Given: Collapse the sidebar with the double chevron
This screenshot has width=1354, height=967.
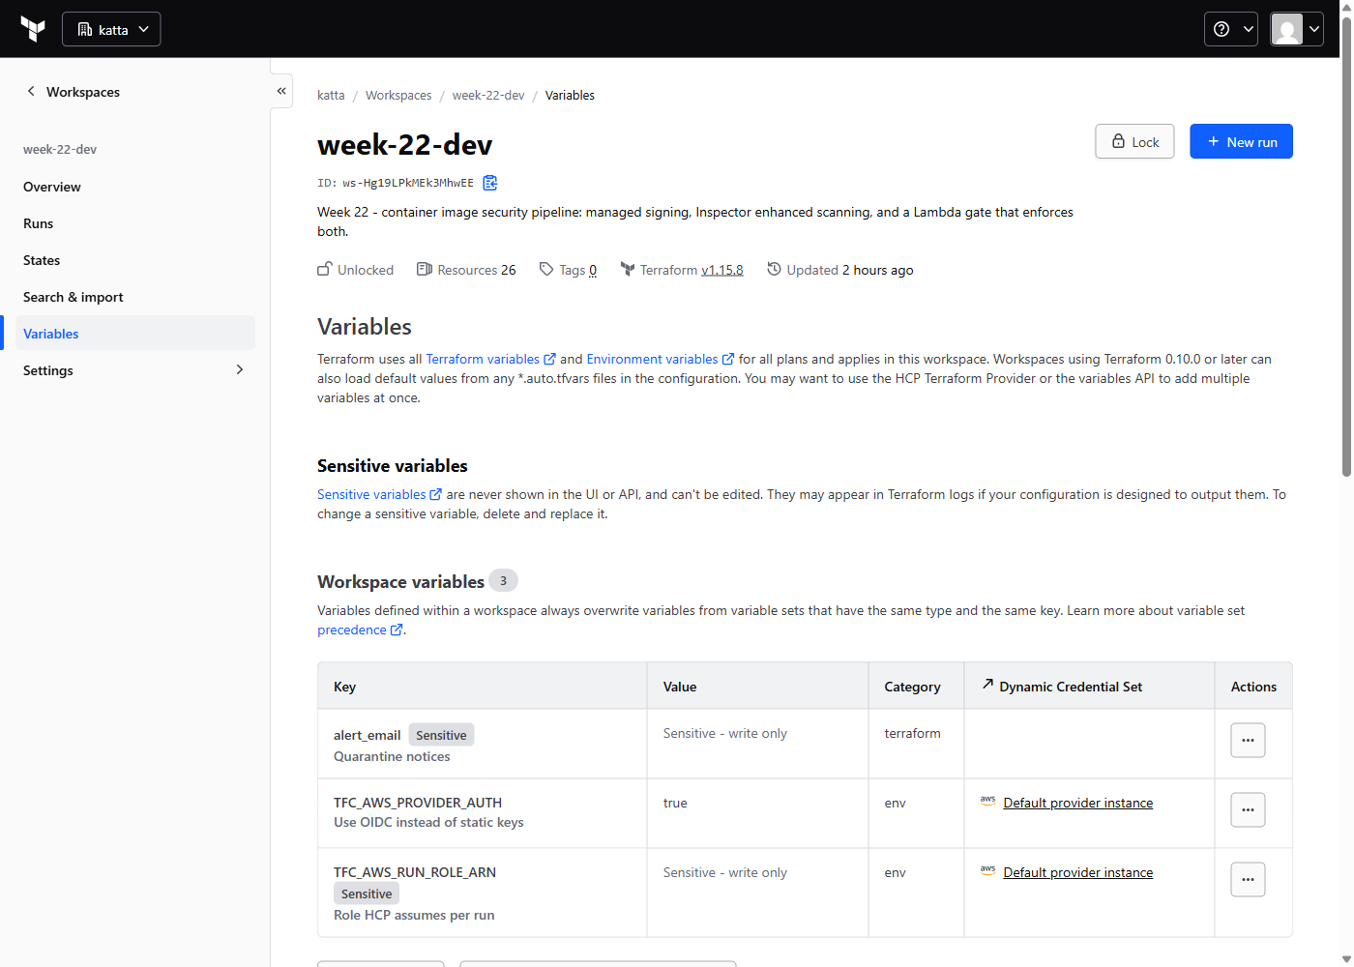Looking at the screenshot, I should point(281,91).
